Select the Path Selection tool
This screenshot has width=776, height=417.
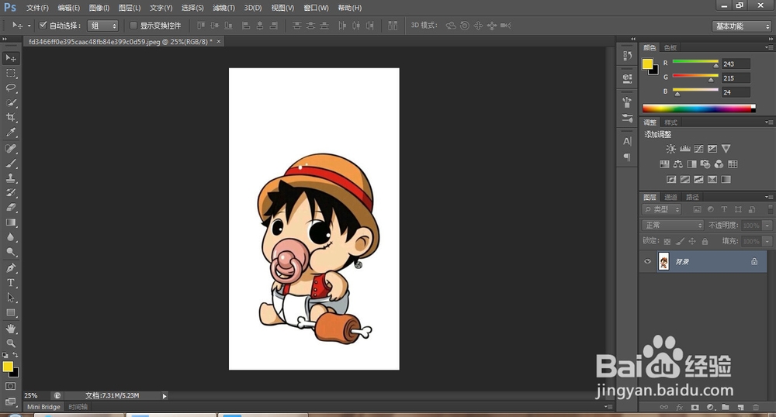click(x=10, y=298)
